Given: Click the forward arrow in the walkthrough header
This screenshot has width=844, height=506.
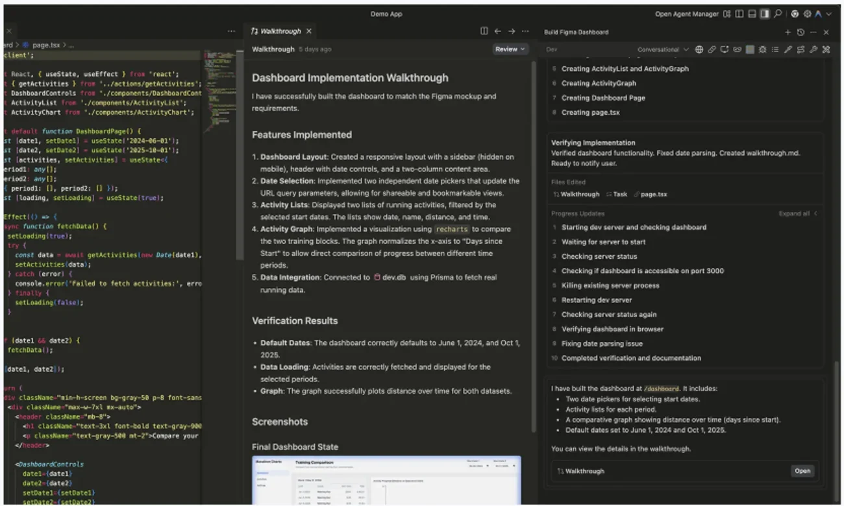Looking at the screenshot, I should tap(512, 30).
